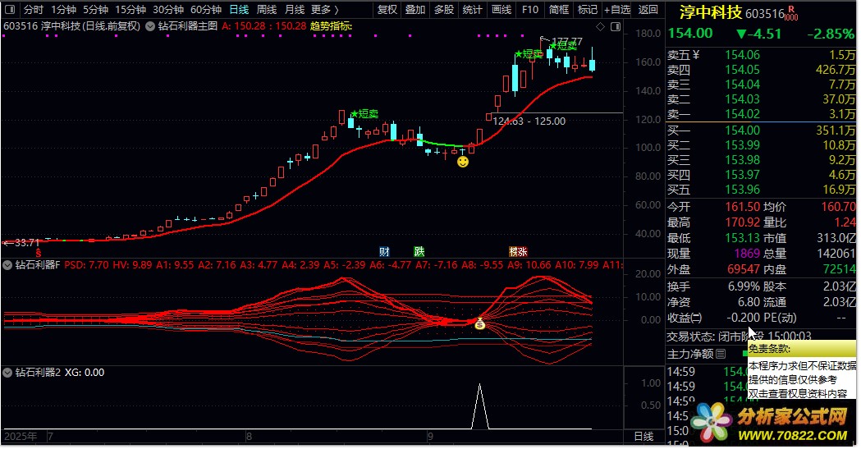Open 多股 multi-stock view
861x449 pixels.
[x=444, y=9]
